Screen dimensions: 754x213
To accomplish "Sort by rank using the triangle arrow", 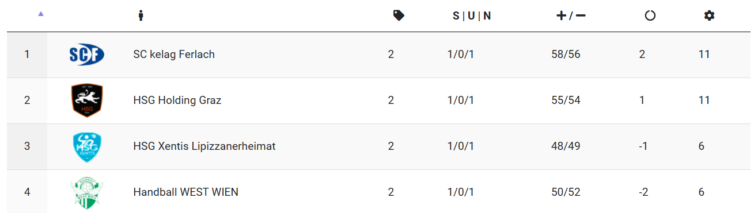I will (x=40, y=14).
